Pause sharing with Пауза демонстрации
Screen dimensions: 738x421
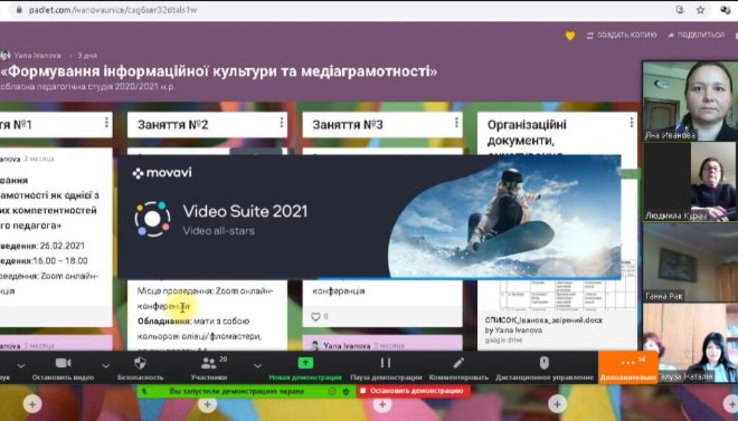pos(386,368)
